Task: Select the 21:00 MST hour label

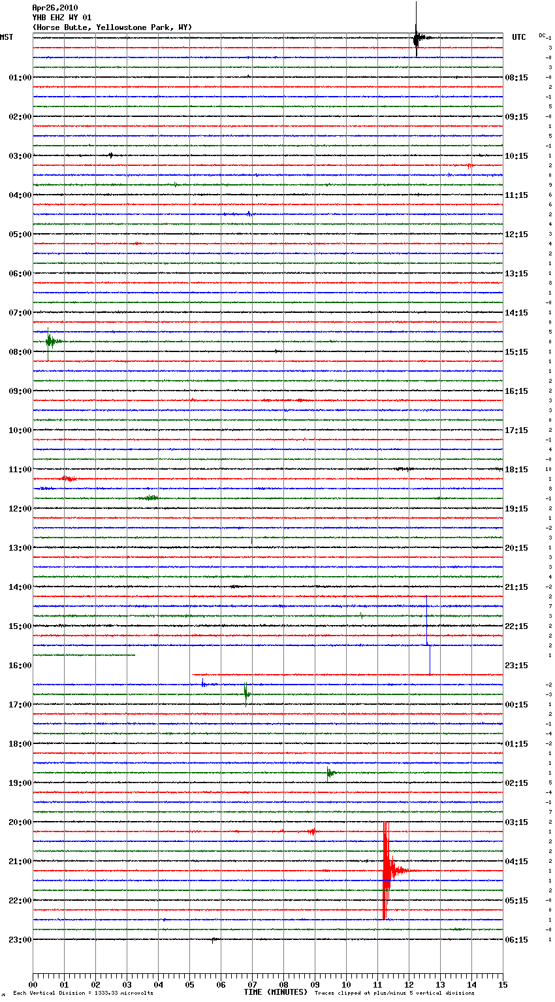Action: pos(20,862)
